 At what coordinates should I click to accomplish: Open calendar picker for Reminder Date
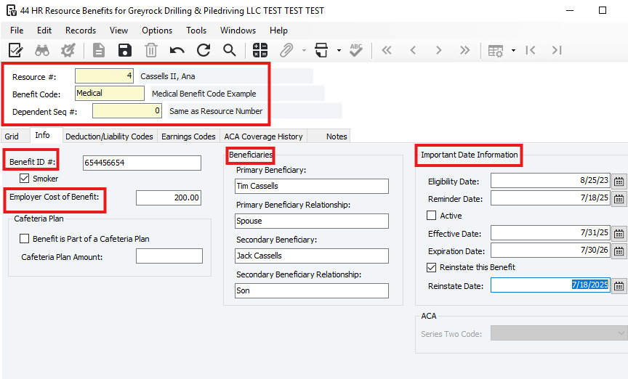pos(619,198)
